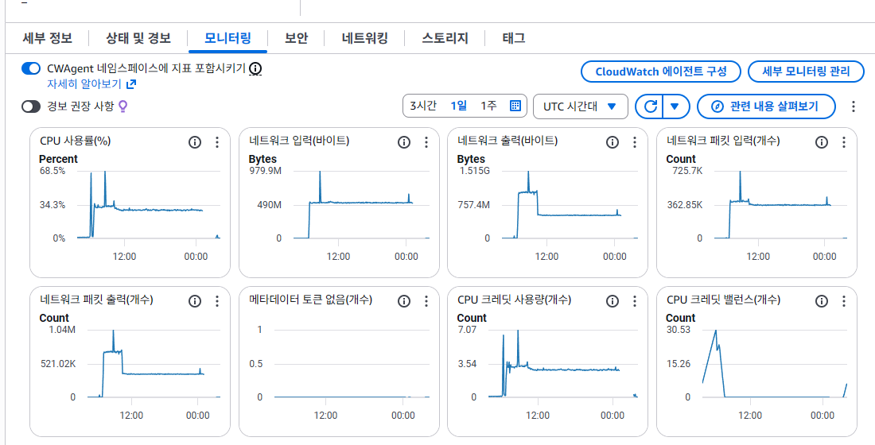Switch to 상태 및 경보 tab
Image resolution: width=875 pixels, height=445 pixels.
(x=138, y=38)
